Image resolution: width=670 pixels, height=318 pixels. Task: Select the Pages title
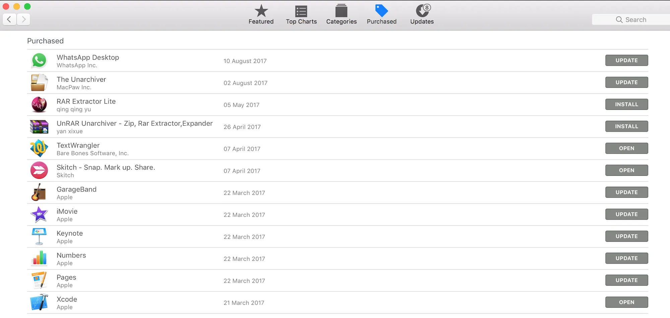pyautogui.click(x=66, y=277)
